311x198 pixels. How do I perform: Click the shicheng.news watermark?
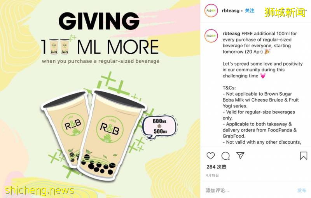(40, 191)
